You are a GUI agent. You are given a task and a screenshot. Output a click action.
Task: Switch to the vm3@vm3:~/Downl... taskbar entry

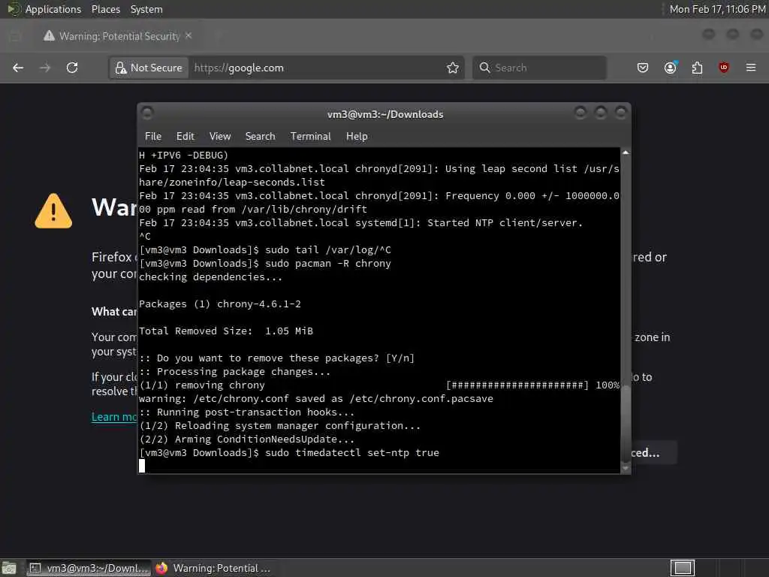tap(89, 568)
